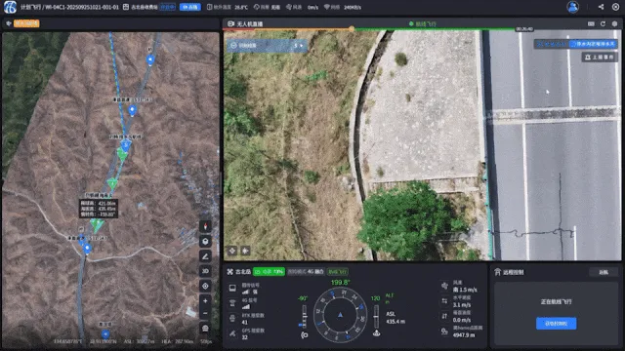The height and width of the screenshot is (351, 625).
Task: Reset map compass orientation
Action: (205, 226)
